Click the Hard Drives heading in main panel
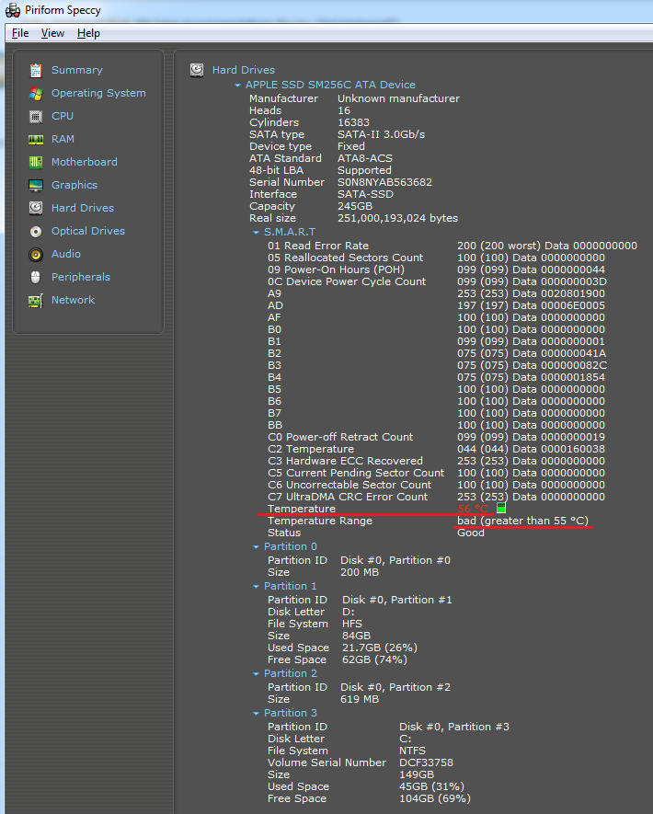 (x=244, y=70)
